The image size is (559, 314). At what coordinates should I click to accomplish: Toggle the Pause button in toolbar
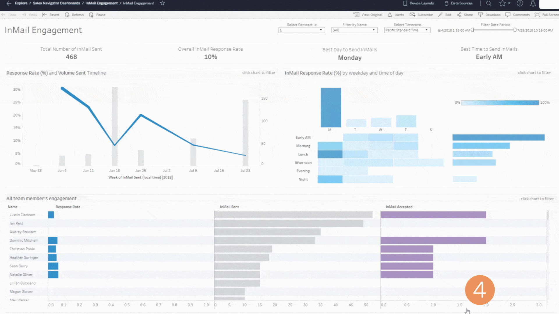(x=97, y=15)
